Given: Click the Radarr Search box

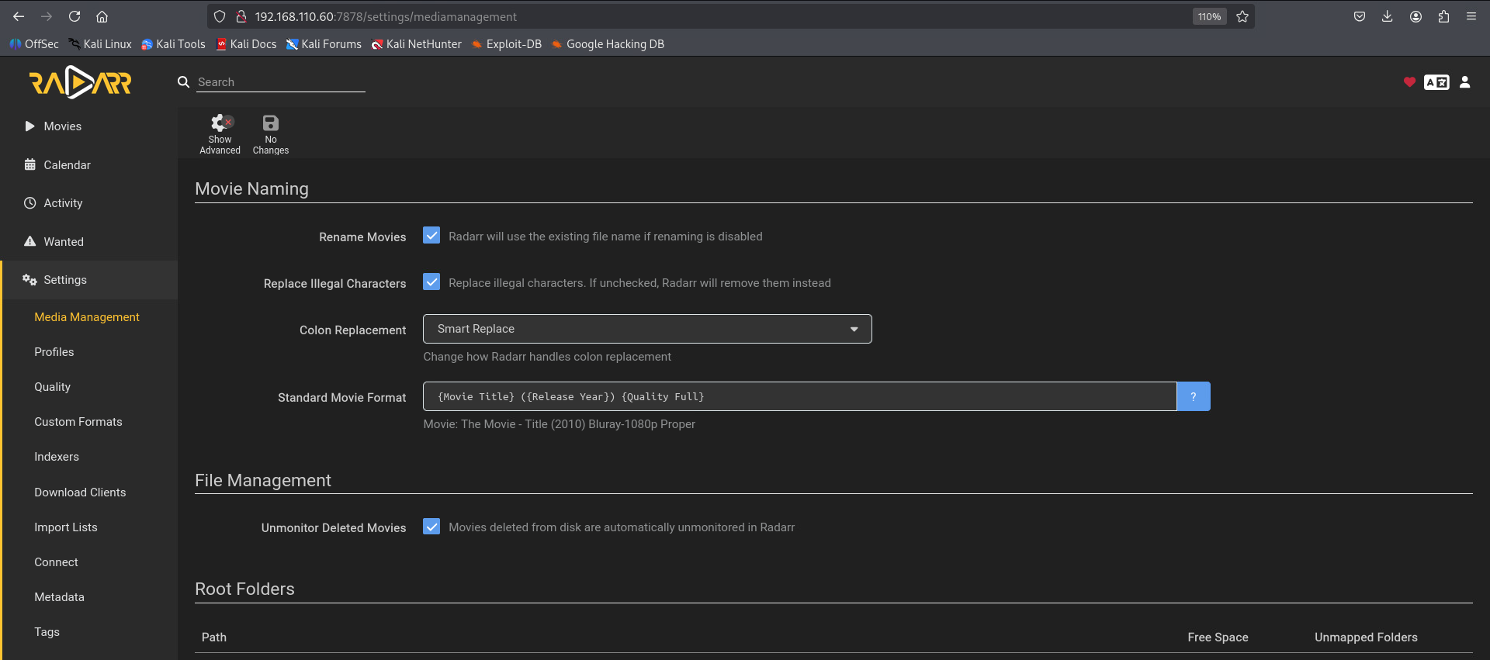Looking at the screenshot, I should 280,82.
